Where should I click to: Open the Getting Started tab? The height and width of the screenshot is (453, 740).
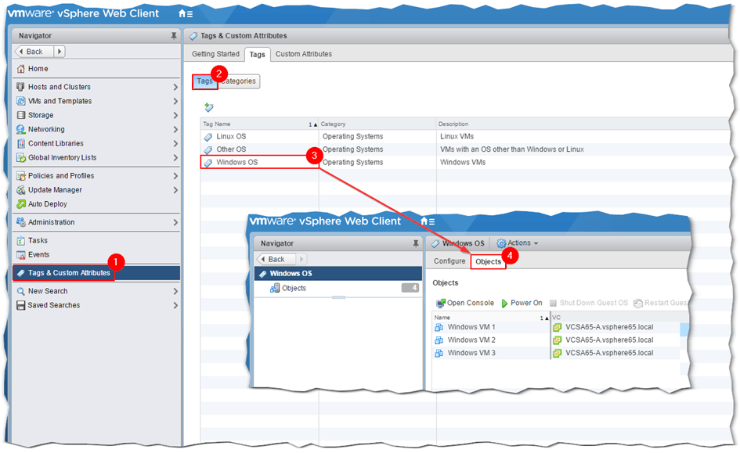[215, 54]
